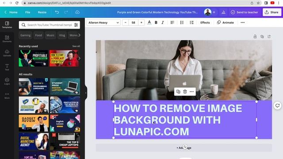Viewport: 283px width, 159px height.
Task: Open the text color picker
Action: 149,23
